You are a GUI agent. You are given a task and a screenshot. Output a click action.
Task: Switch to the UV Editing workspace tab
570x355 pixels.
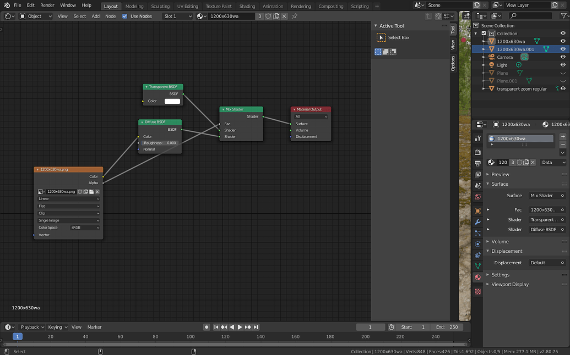pyautogui.click(x=188, y=6)
